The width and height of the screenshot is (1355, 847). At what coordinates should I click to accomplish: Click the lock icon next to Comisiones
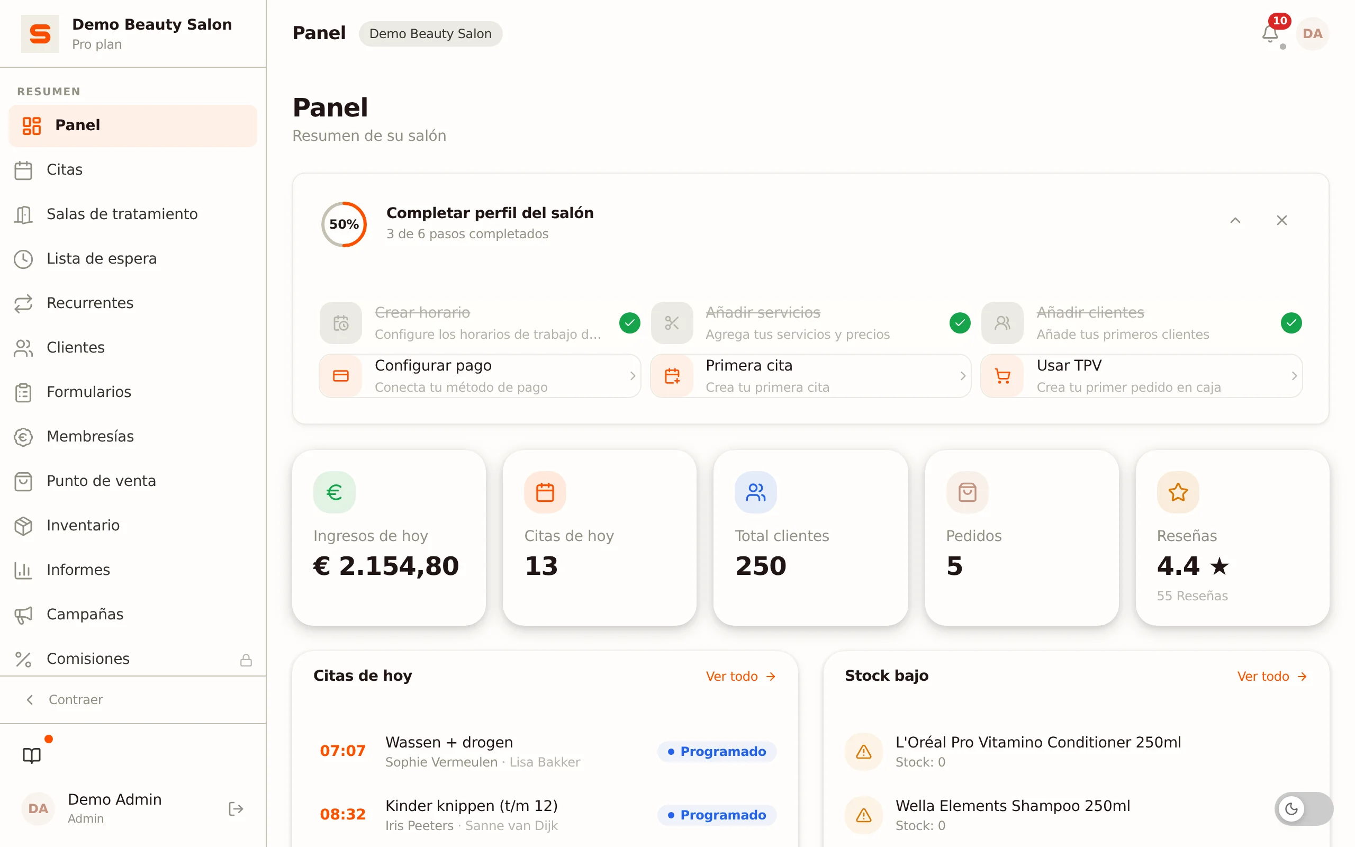pos(246,660)
